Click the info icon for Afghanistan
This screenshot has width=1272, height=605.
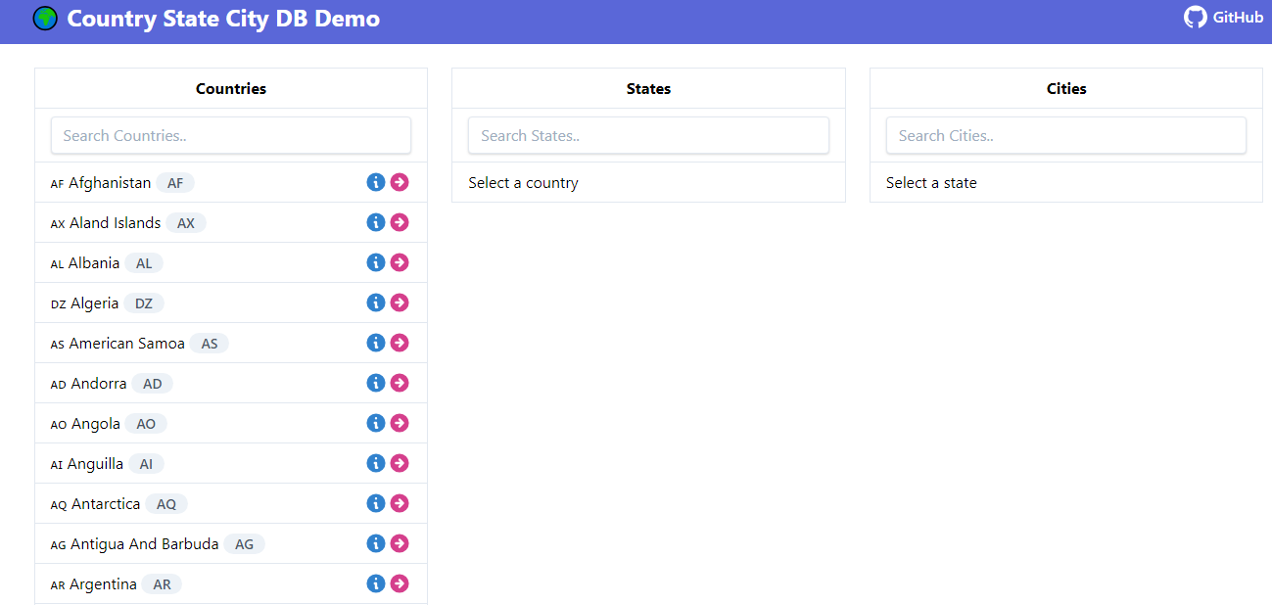[375, 182]
